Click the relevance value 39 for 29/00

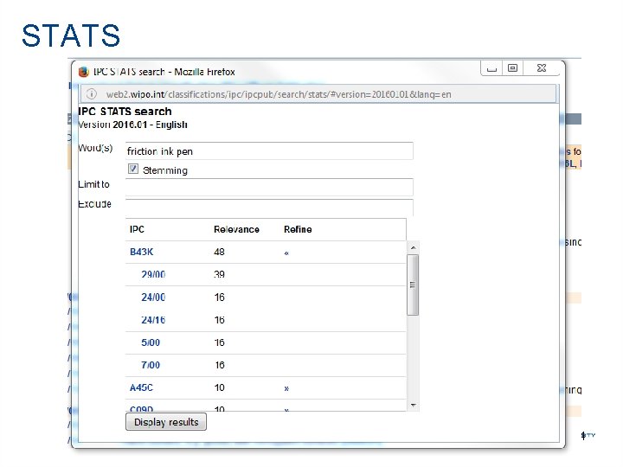click(x=219, y=274)
